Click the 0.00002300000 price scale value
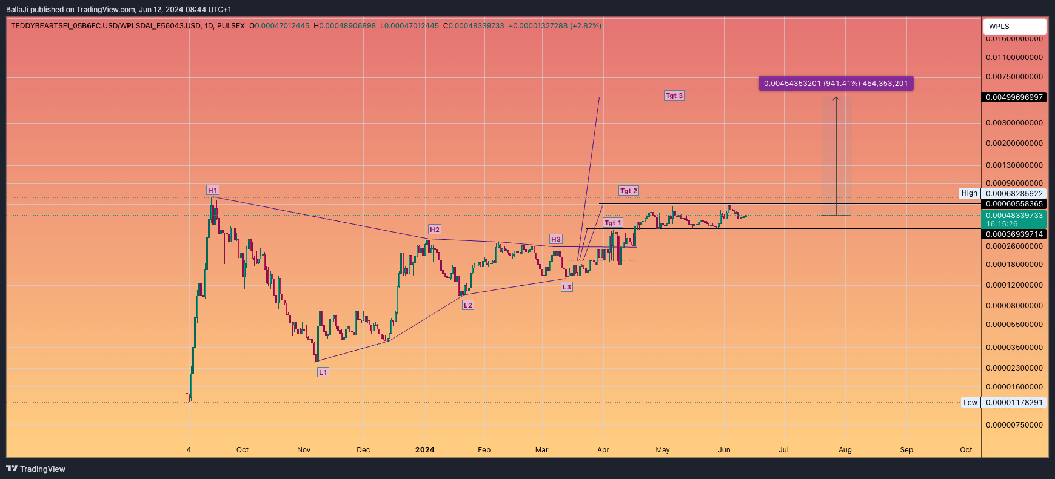The height and width of the screenshot is (479, 1055). pyautogui.click(x=1014, y=368)
